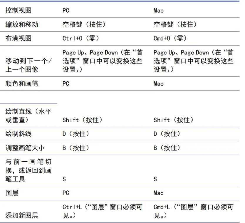Image resolution: width=245 pixels, height=223 pixels.
Task: Click the Mac Shift（按住） cell
Action: click(x=173, y=120)
